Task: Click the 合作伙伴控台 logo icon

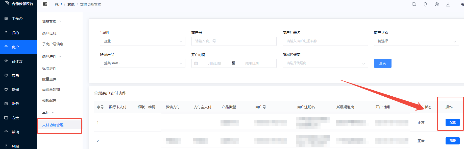Action: 7,4
